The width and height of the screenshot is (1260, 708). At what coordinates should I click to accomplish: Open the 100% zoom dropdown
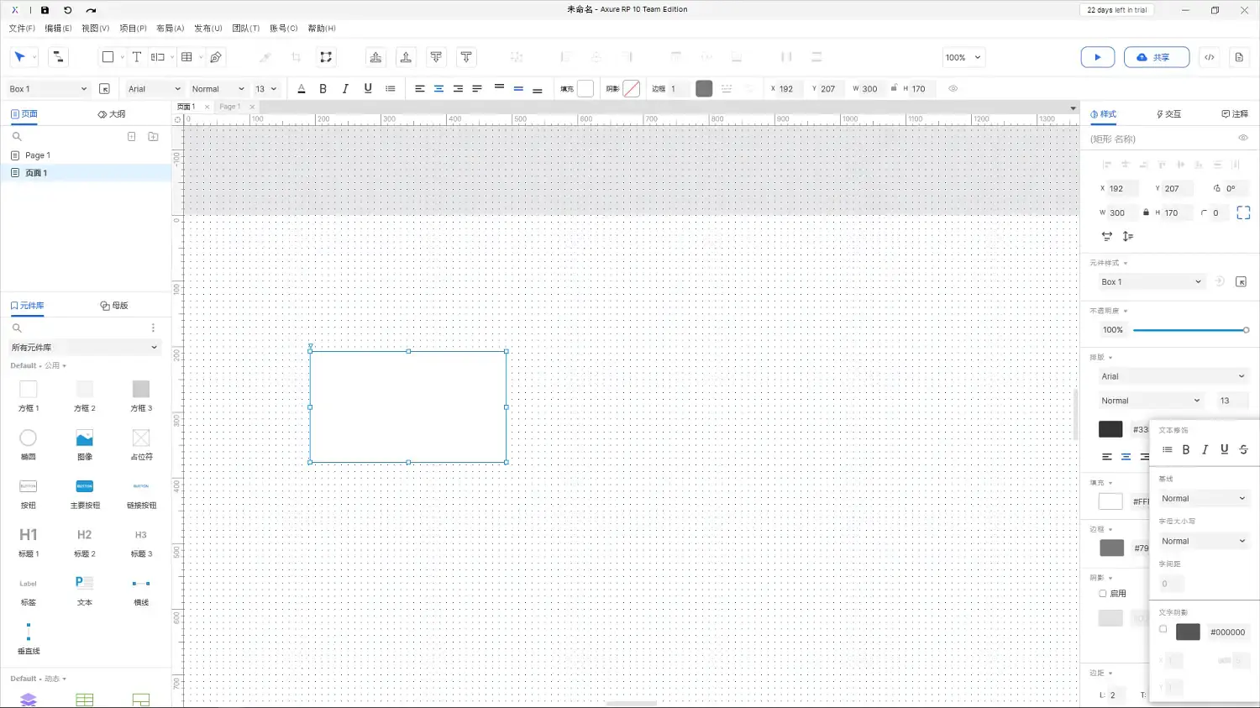pyautogui.click(x=963, y=58)
